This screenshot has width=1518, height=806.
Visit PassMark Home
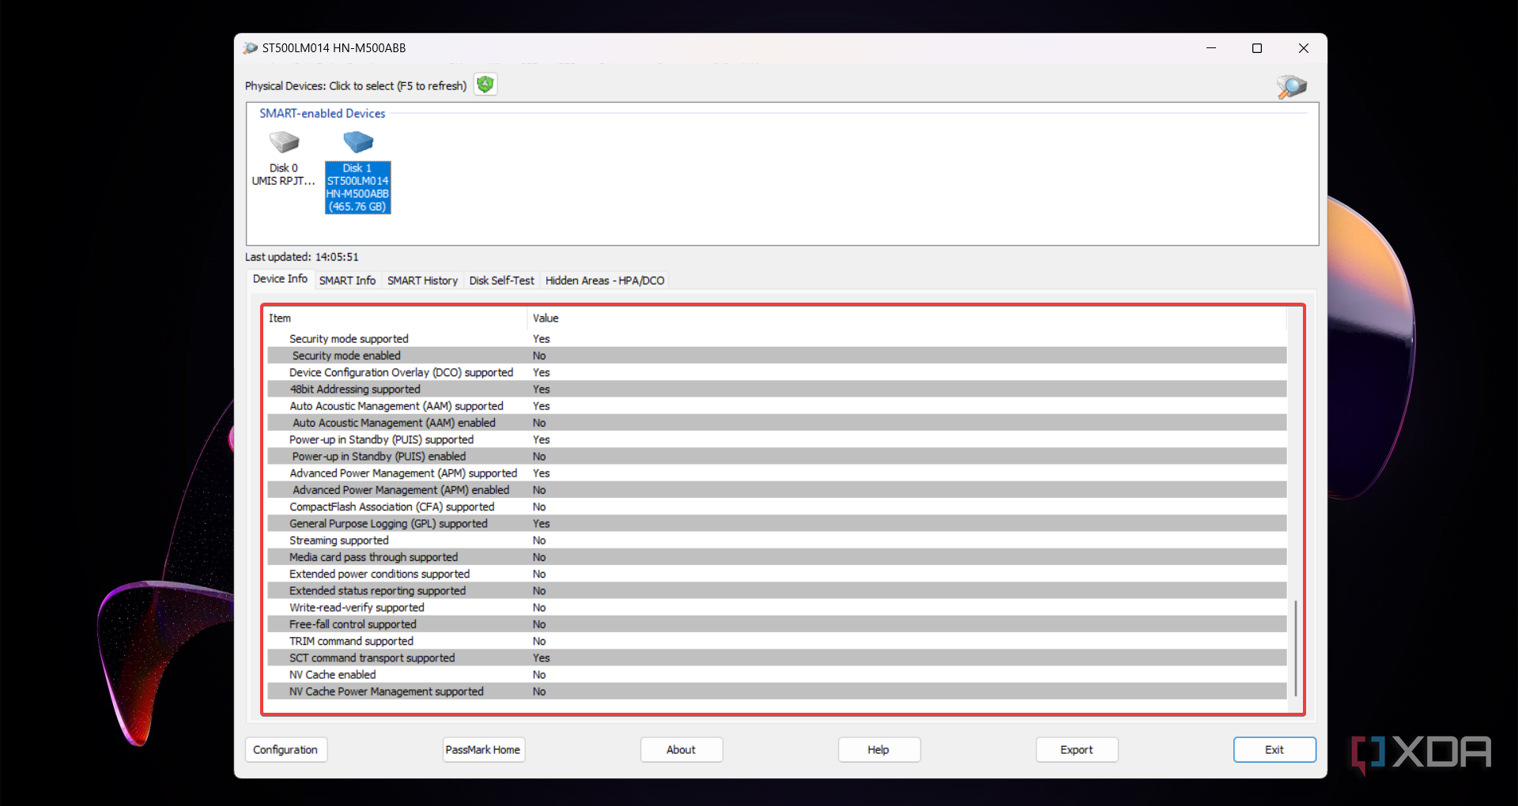coord(483,750)
